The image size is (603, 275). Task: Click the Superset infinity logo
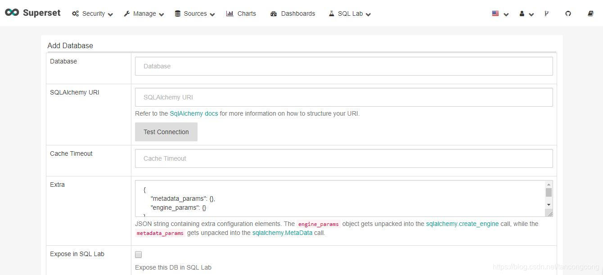coord(12,13)
